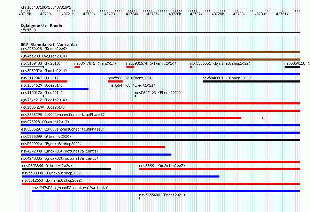The image size is (310, 212).
Task: Click the 43726k ruler tick label
Action: (x=175, y=14)
